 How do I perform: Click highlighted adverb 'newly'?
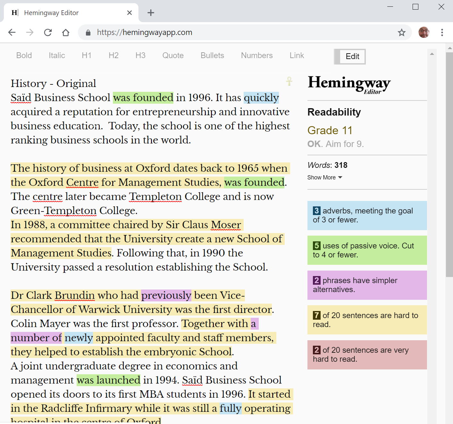tap(79, 338)
